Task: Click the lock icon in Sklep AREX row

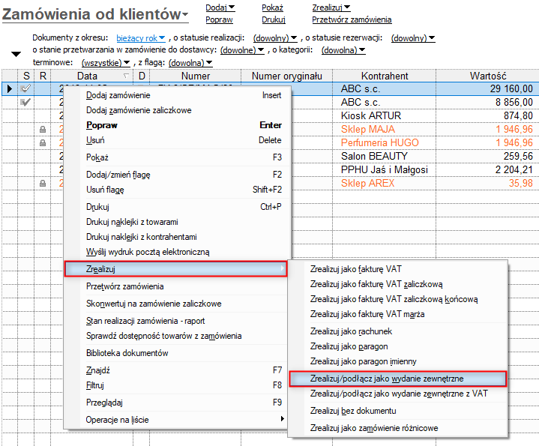Action: [43, 183]
